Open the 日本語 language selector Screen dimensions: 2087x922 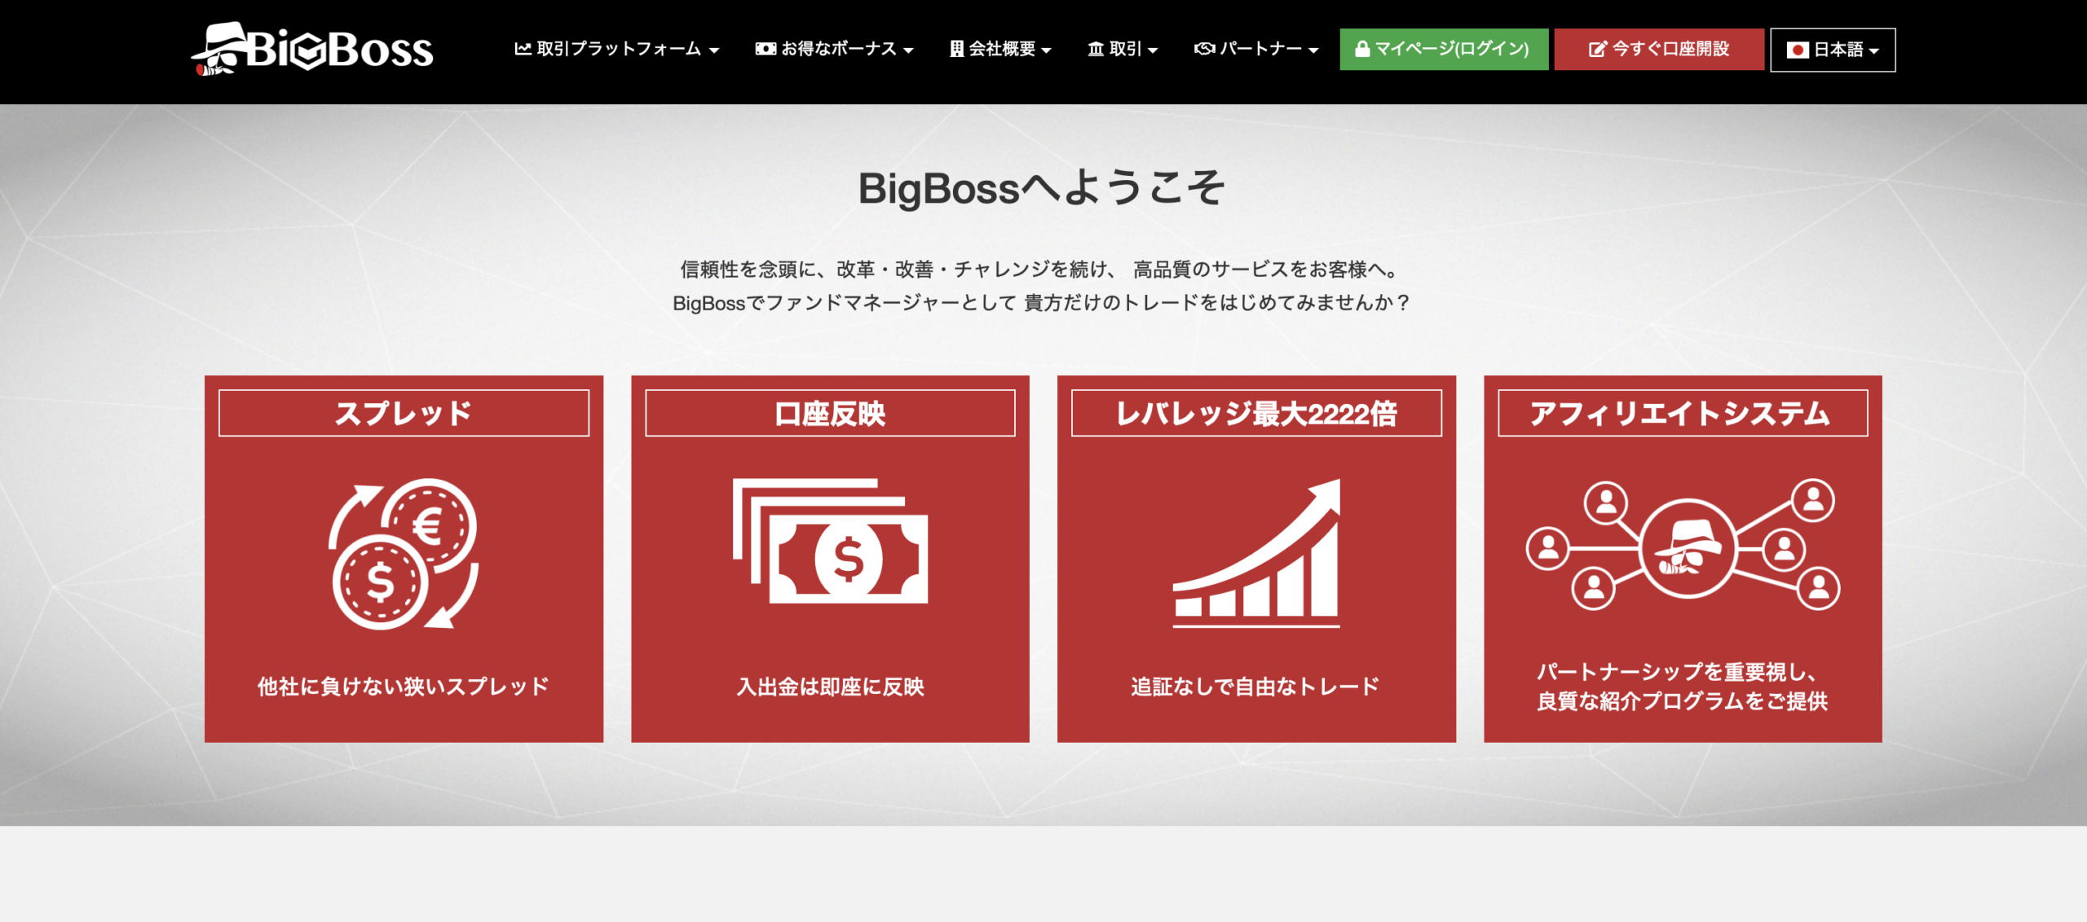(1833, 50)
